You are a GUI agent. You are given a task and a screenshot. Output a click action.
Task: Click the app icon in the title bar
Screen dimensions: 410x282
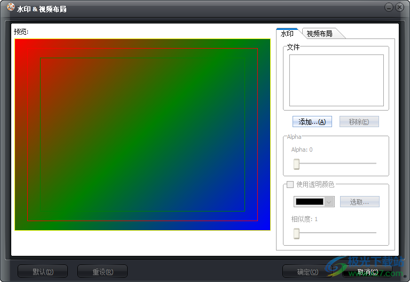(x=10, y=8)
